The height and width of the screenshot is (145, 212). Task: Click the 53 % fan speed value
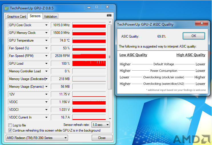(61, 48)
